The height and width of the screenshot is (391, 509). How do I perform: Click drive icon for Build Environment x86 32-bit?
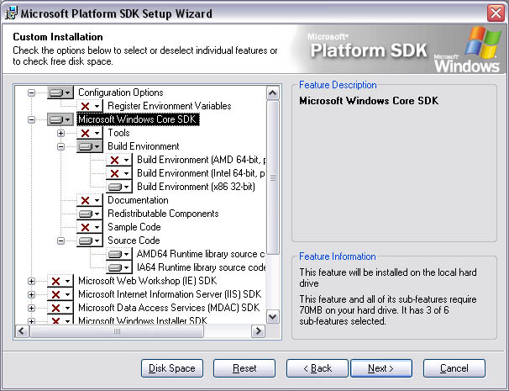(119, 187)
